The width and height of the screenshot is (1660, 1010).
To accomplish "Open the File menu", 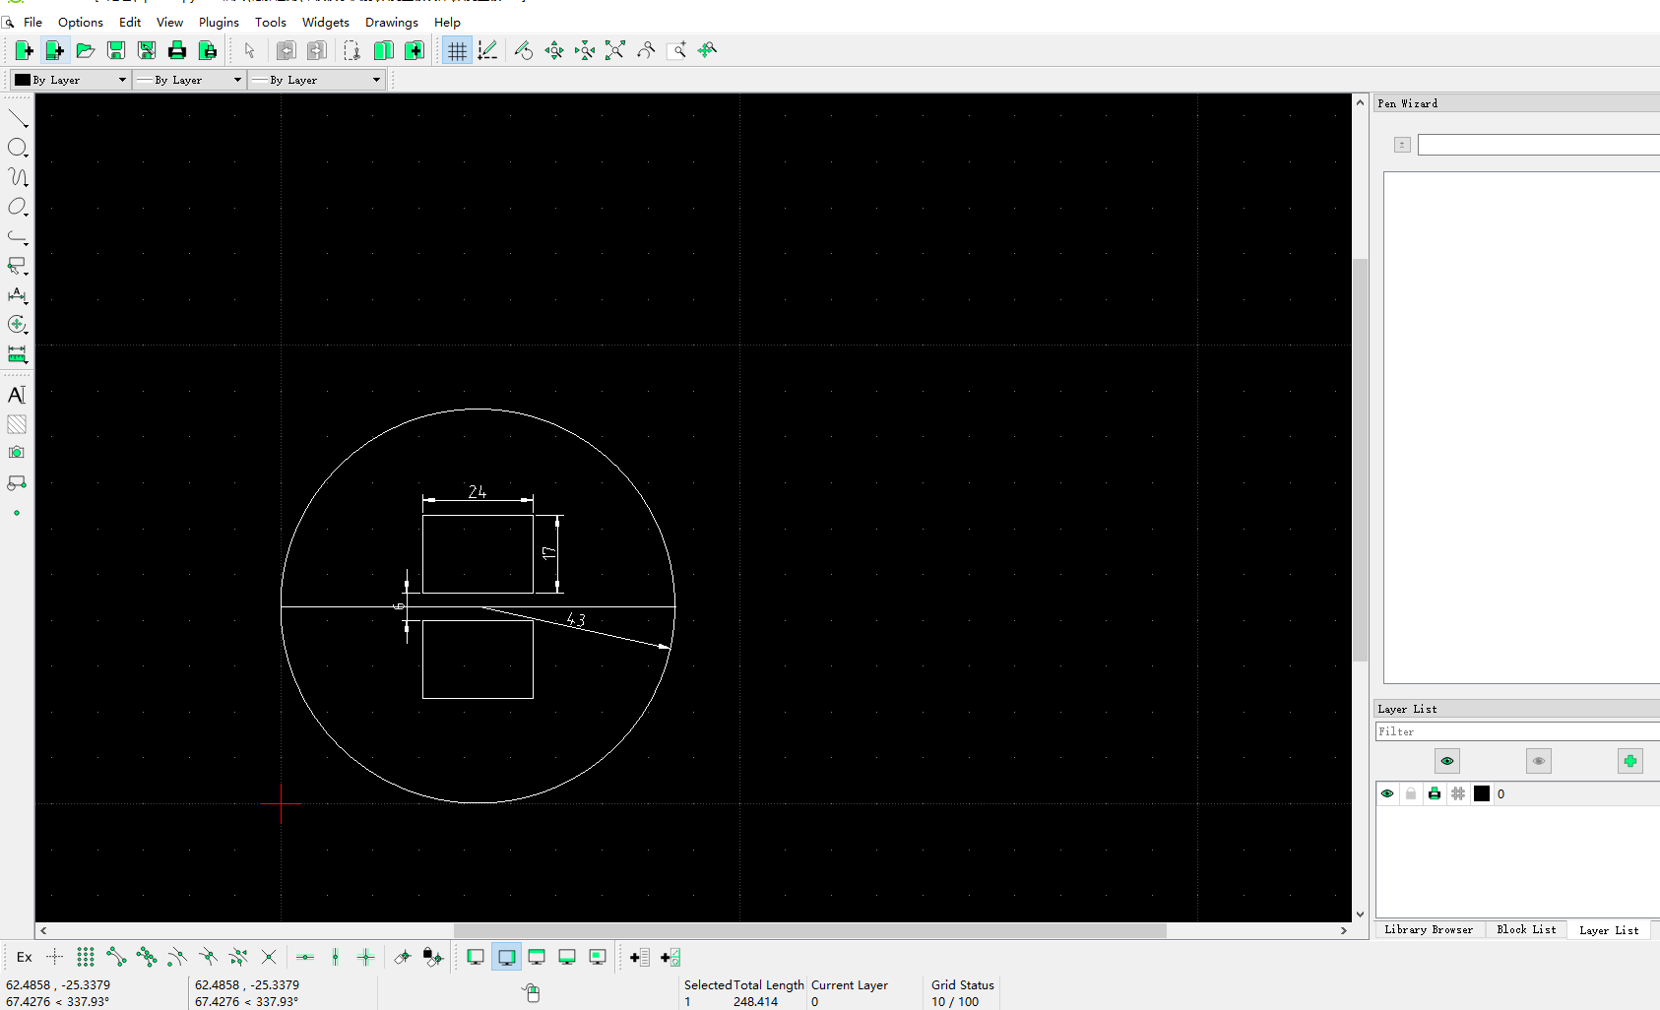I will [32, 22].
